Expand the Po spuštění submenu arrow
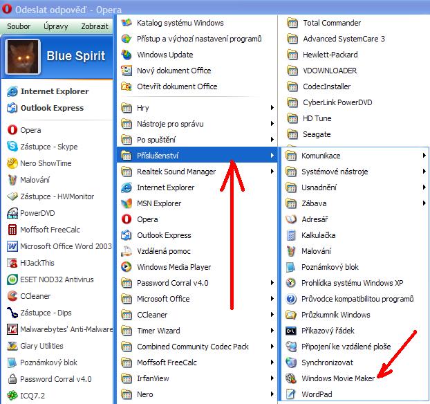The image size is (430, 404). pos(272,140)
